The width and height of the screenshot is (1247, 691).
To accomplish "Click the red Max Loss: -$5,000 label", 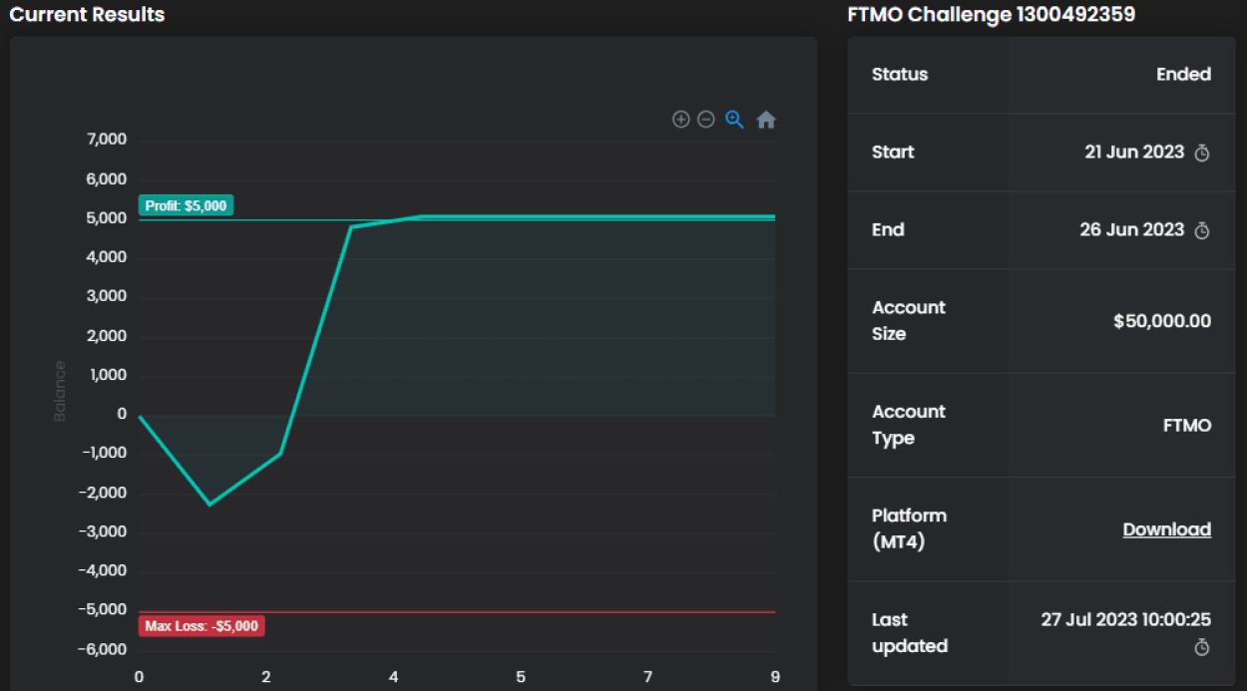I will point(202,626).
